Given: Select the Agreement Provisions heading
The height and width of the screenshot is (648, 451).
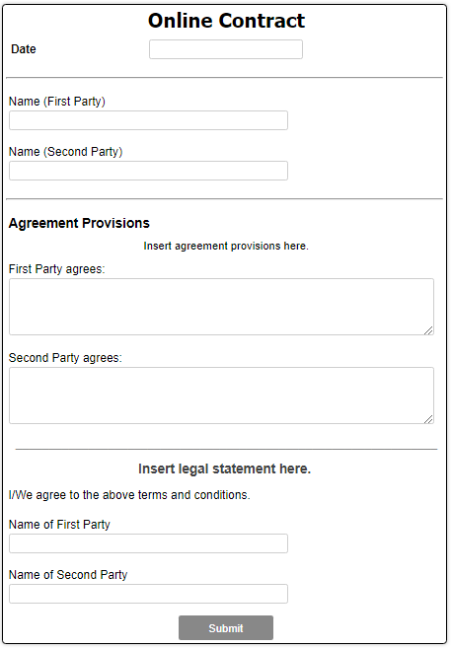Looking at the screenshot, I should coord(79,223).
